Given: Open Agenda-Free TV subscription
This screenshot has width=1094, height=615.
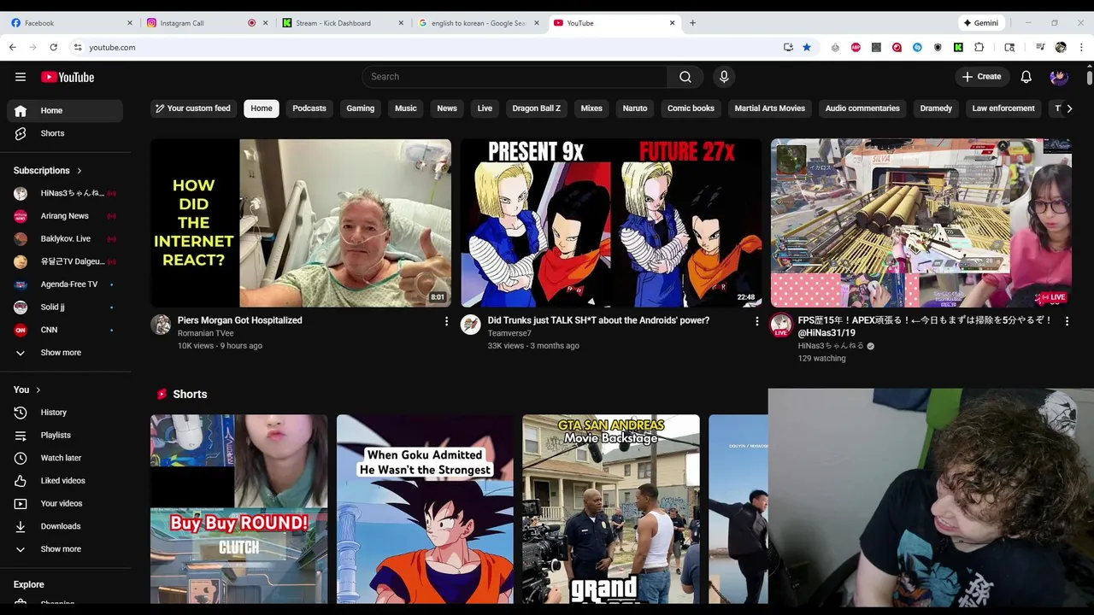Looking at the screenshot, I should tap(65, 284).
